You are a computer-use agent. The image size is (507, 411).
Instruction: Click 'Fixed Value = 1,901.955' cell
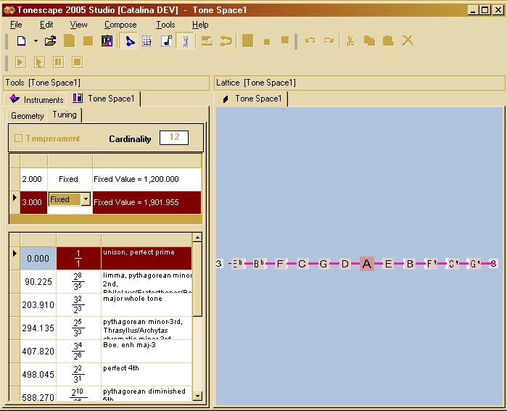pos(147,202)
